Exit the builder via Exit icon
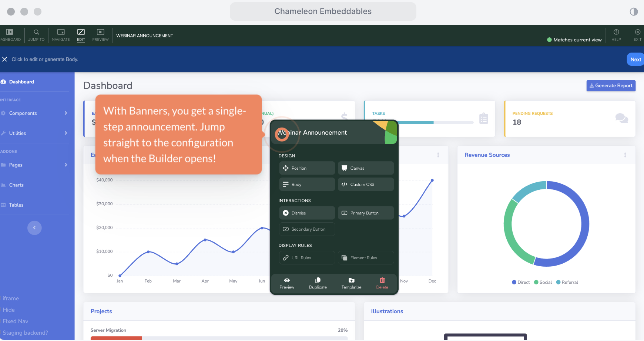Viewport: 644px width, 341px height. [638, 32]
